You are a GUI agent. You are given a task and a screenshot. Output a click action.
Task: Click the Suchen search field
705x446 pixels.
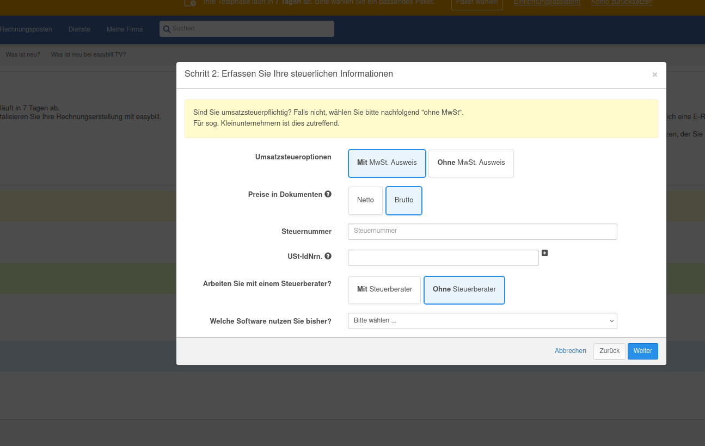(x=250, y=29)
